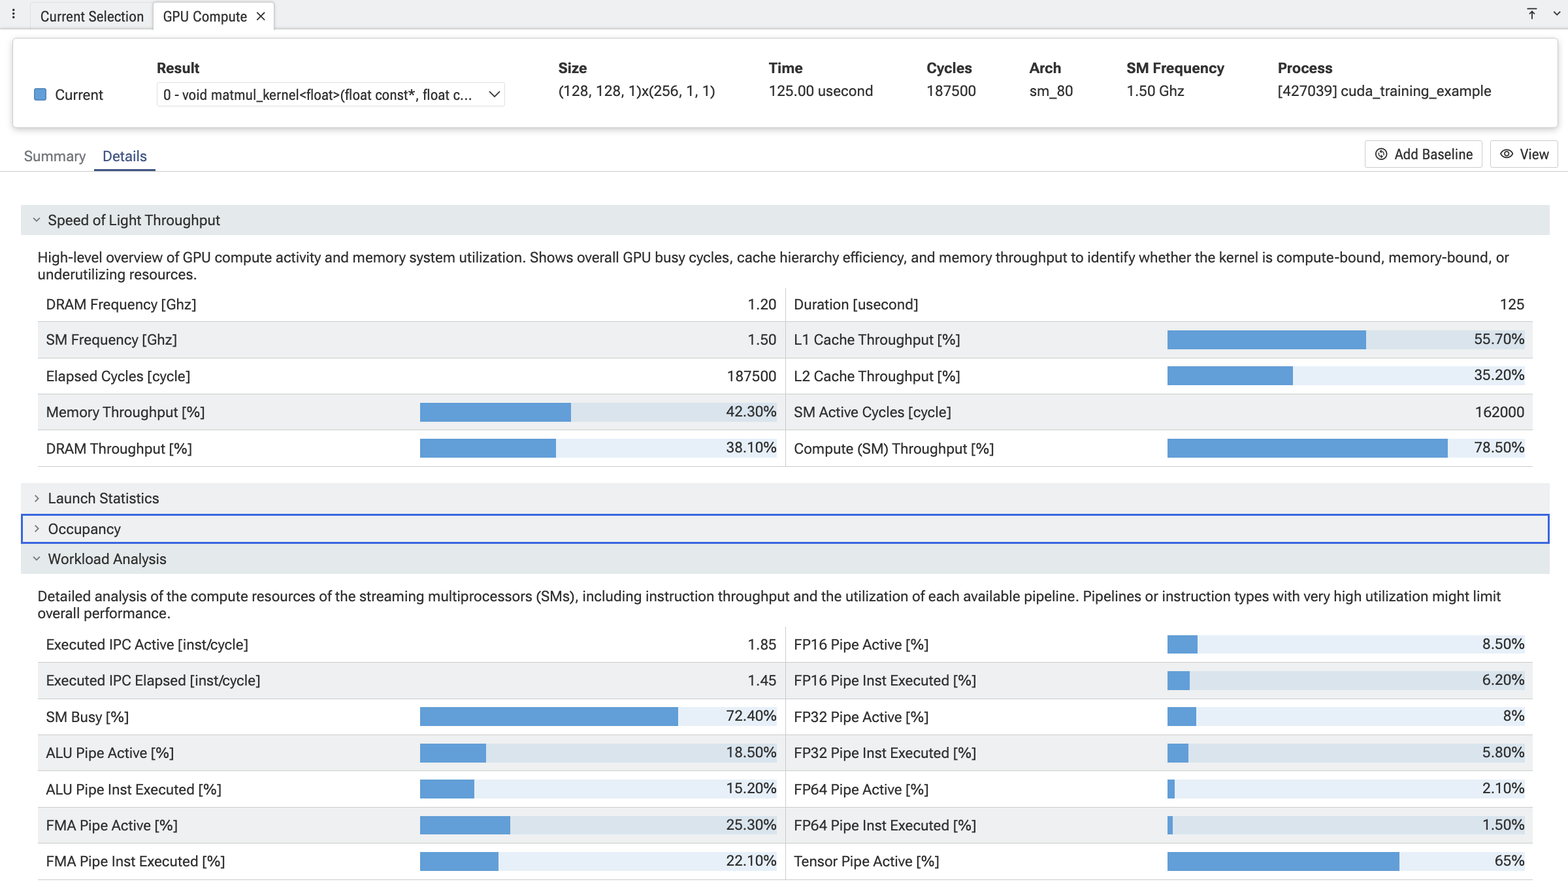Select the Executed IPC Elapsed row

click(x=412, y=680)
